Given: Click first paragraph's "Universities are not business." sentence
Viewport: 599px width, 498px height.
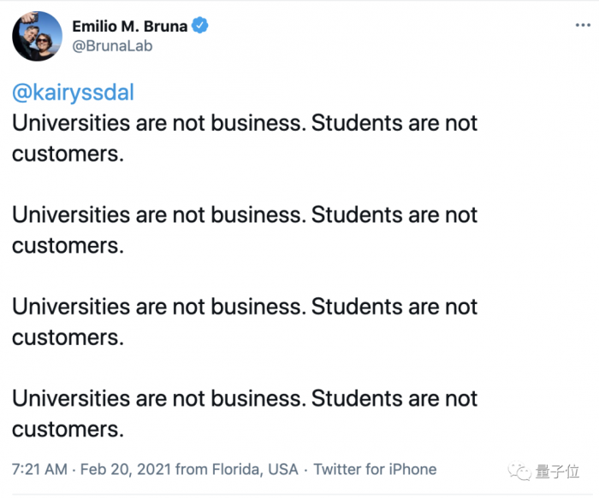Looking at the screenshot, I should click(158, 123).
